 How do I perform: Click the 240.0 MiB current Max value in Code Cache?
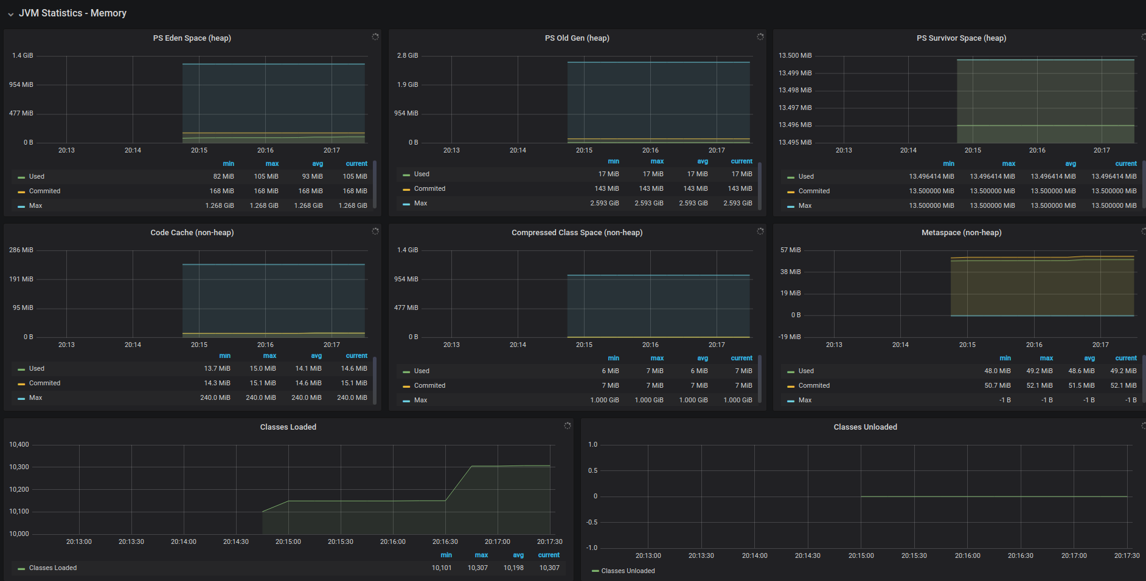[x=352, y=398]
